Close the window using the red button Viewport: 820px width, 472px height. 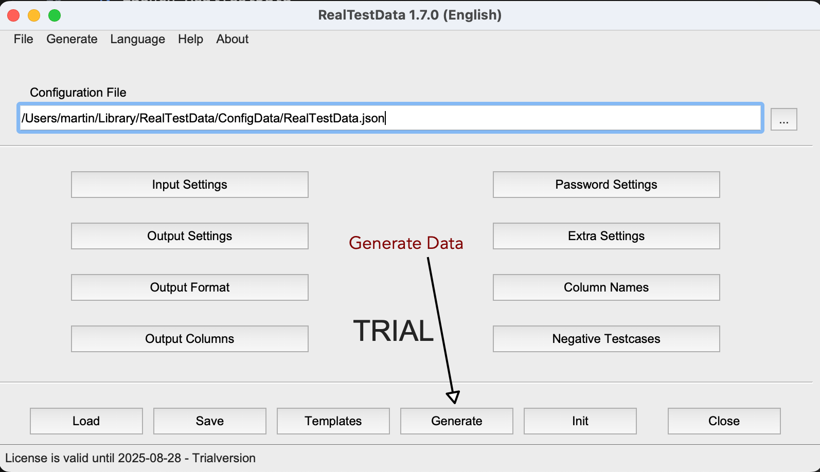coord(13,15)
